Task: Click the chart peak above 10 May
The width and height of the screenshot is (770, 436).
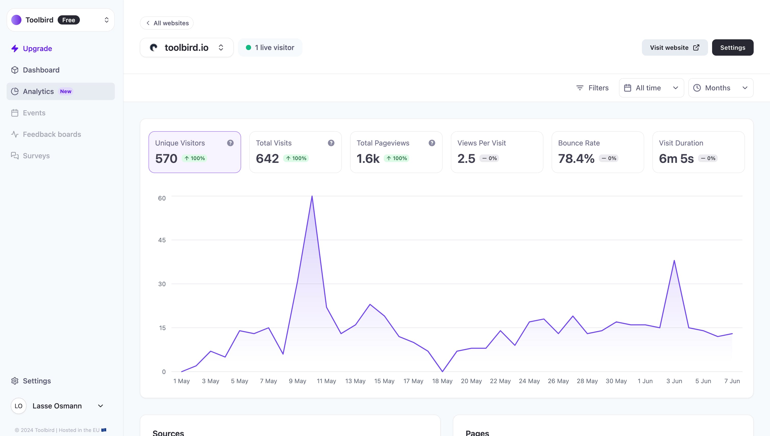Action: pos(312,197)
